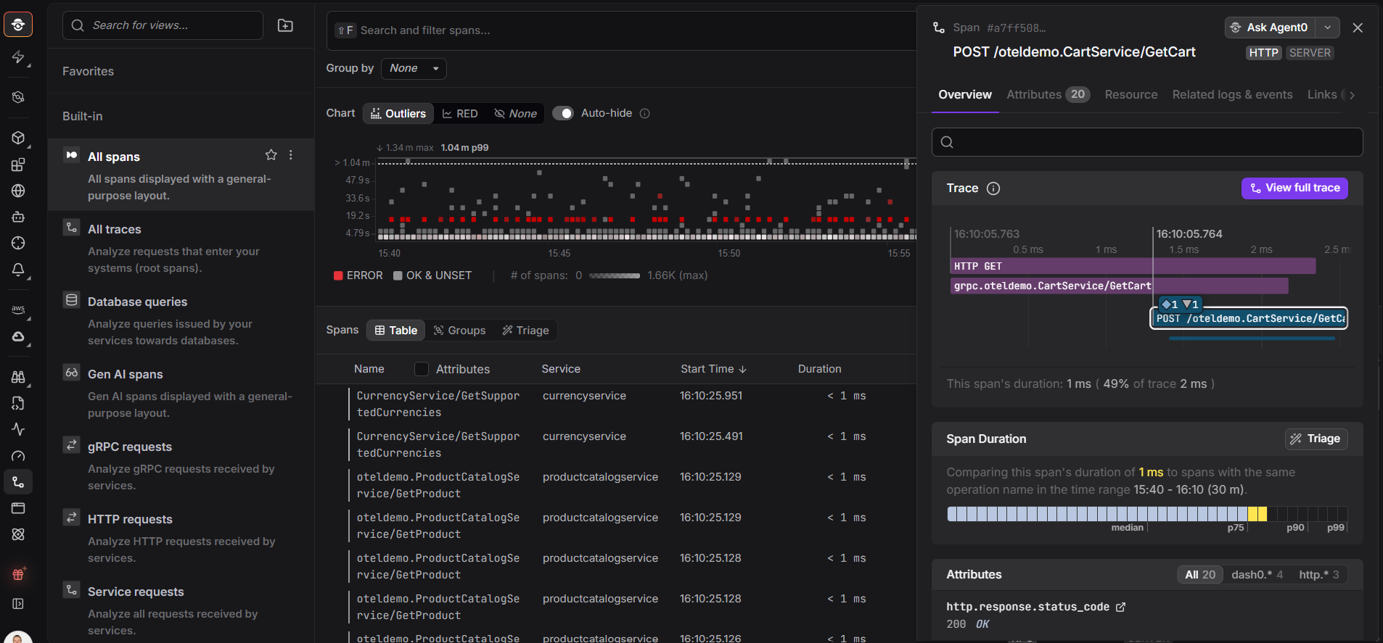Open the Related logs & events tab
The height and width of the screenshot is (643, 1383).
pos(1232,94)
